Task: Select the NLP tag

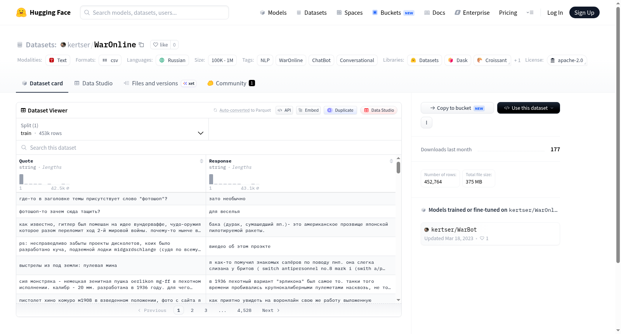Action: 265,60
